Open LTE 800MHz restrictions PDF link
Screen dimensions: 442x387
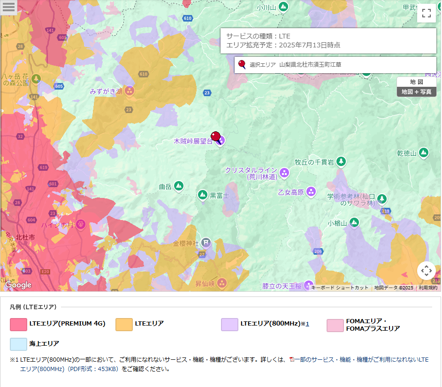point(224,364)
